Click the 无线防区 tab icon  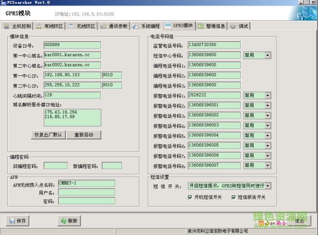[72, 26]
